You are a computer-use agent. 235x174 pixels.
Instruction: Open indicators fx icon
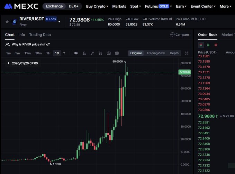tap(84, 53)
